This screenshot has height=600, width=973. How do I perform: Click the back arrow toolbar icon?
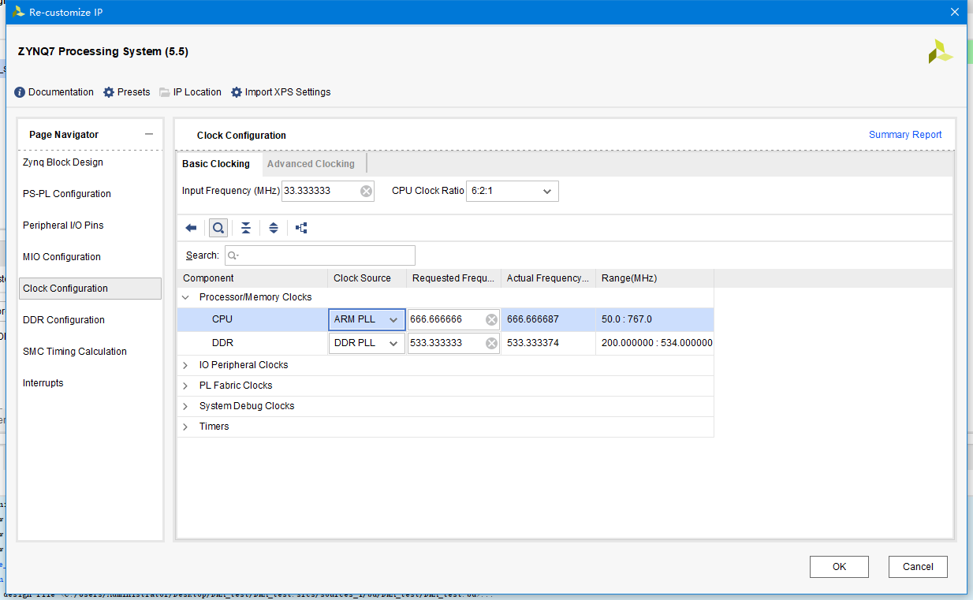191,228
